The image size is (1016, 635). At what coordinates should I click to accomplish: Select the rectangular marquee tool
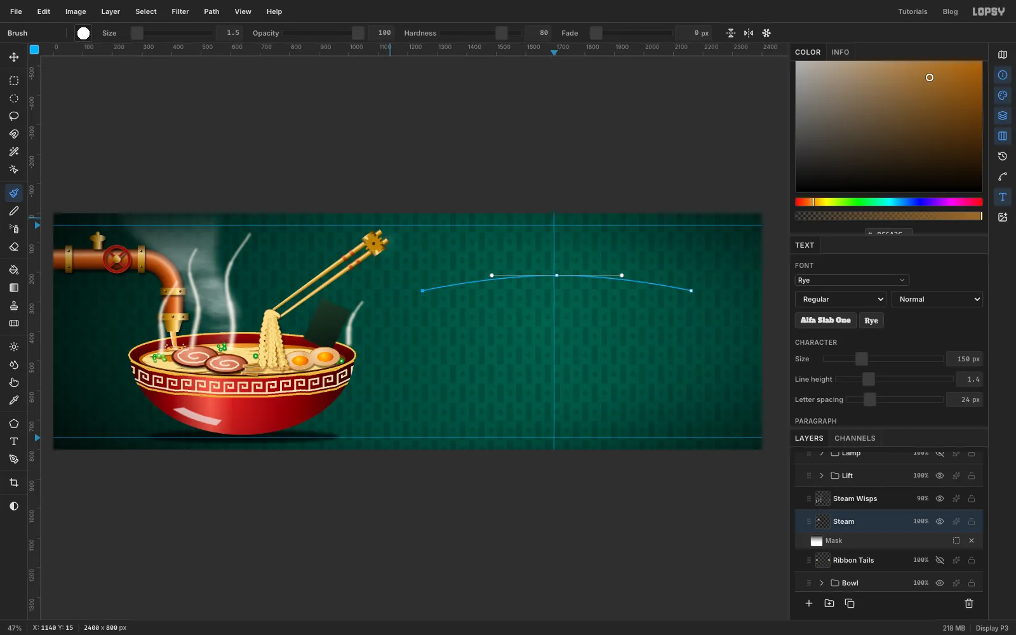click(14, 81)
